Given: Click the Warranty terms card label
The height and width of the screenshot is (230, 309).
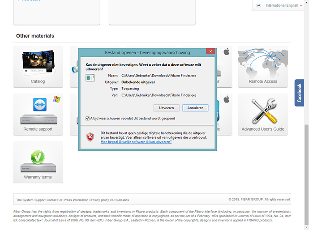Looking at the screenshot, I should 38,177.
